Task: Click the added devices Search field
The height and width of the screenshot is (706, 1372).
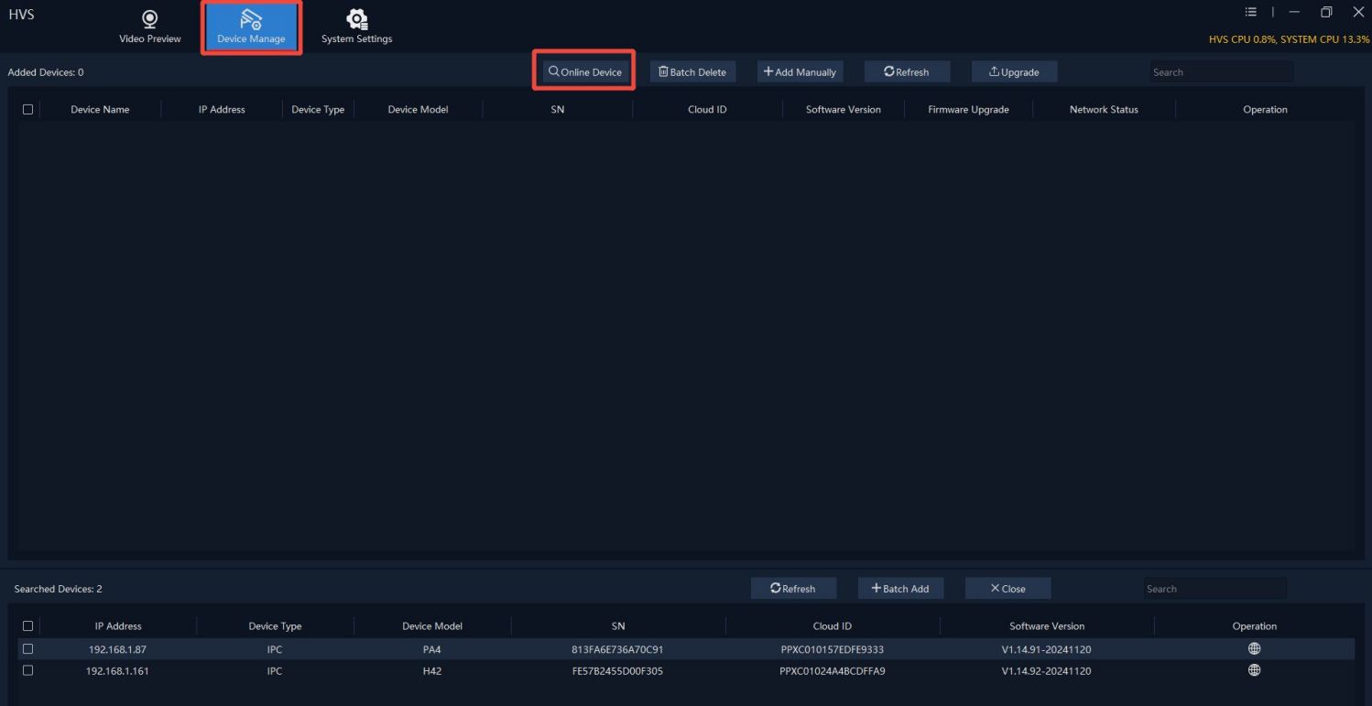Action: [1222, 71]
